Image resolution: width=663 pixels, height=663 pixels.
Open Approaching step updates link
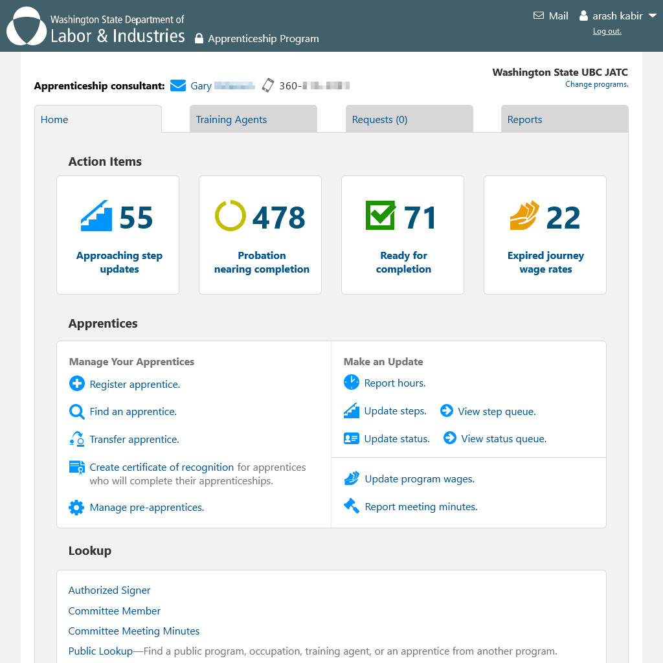coord(119,262)
